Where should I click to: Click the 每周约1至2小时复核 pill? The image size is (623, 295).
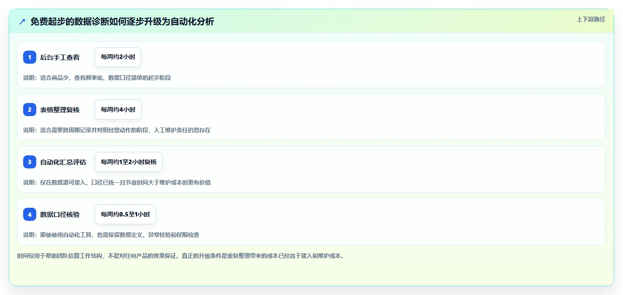[x=128, y=162]
